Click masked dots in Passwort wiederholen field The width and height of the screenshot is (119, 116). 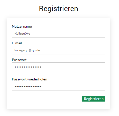coord(28,86)
